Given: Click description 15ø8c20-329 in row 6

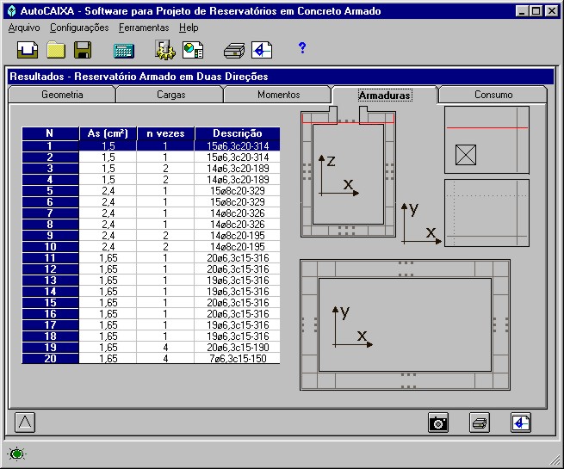Looking at the screenshot, I should click(238, 202).
